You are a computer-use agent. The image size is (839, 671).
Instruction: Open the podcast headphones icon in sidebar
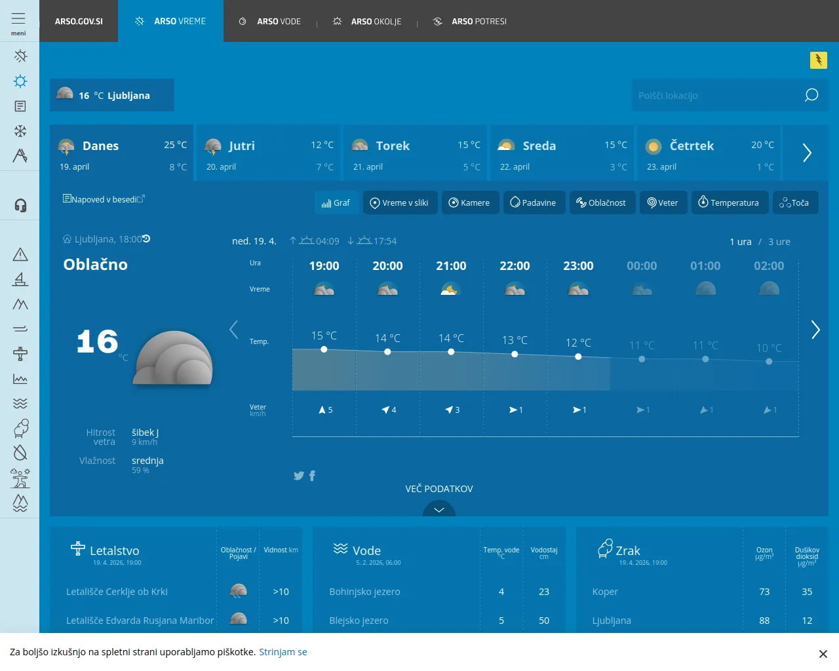[x=20, y=205]
